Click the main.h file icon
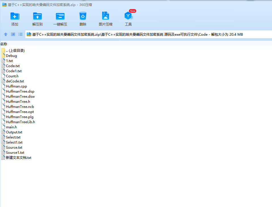 3,127
